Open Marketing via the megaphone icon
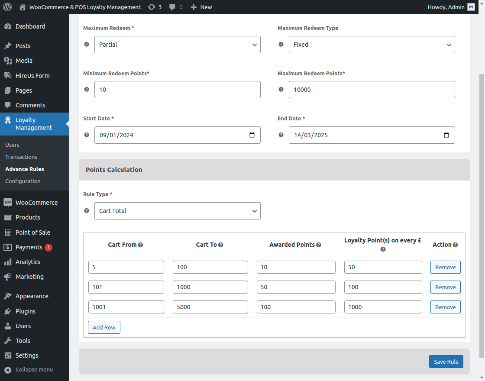The height and width of the screenshot is (381, 485). click(8, 277)
